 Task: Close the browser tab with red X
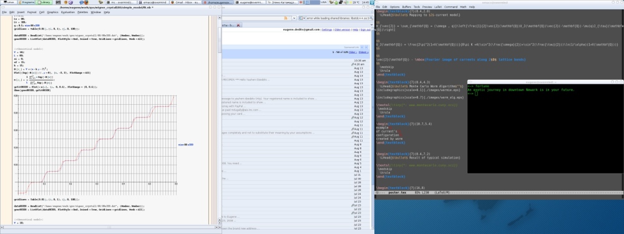[x=238, y=25]
